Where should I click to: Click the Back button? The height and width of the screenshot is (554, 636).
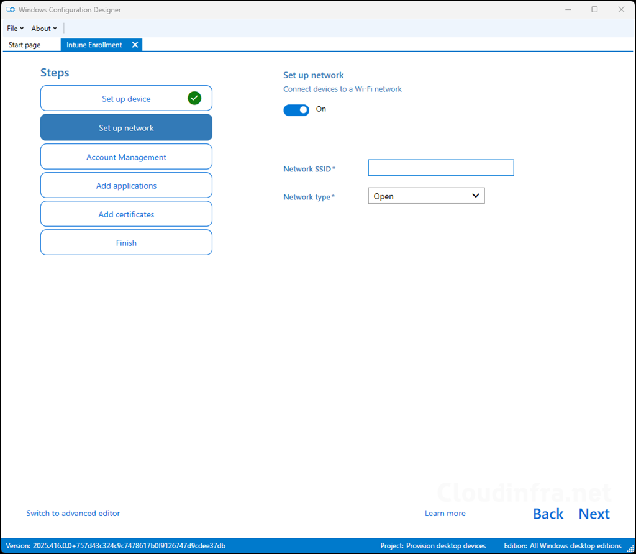548,514
